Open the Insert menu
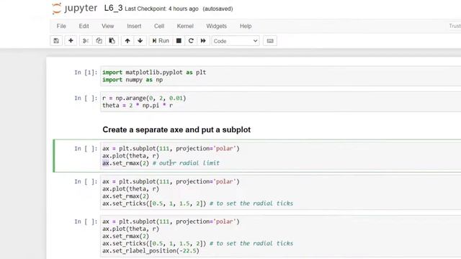The image size is (461, 259). (x=134, y=26)
